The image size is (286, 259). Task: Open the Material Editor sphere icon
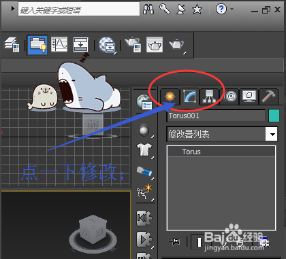pyautogui.click(x=108, y=45)
